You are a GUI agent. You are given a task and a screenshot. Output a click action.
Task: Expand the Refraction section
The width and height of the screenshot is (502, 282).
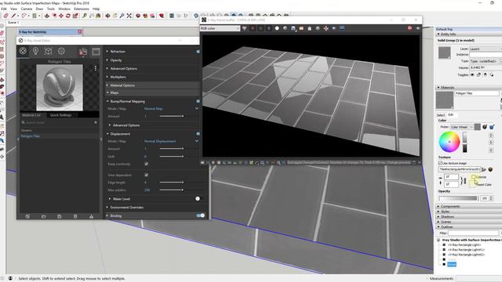(118, 52)
